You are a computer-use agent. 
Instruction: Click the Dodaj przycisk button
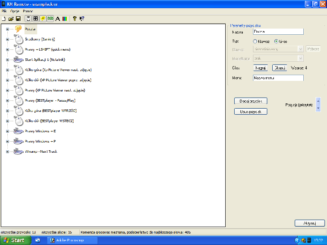251,101
